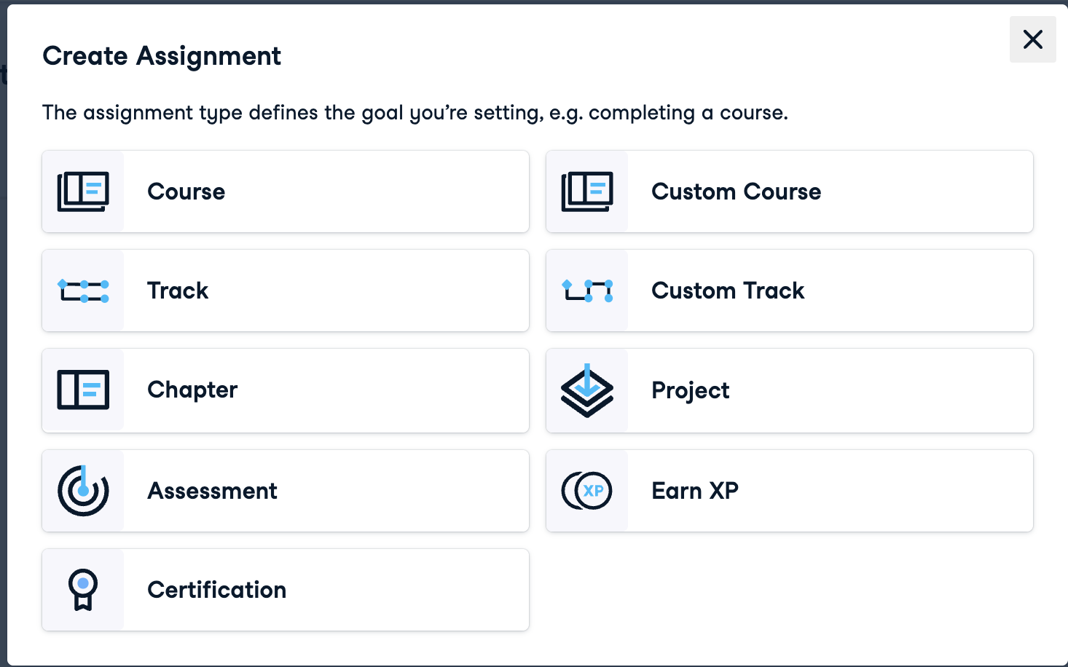This screenshot has height=667, width=1068.
Task: Choose the Course assignment type
Action: point(186,192)
